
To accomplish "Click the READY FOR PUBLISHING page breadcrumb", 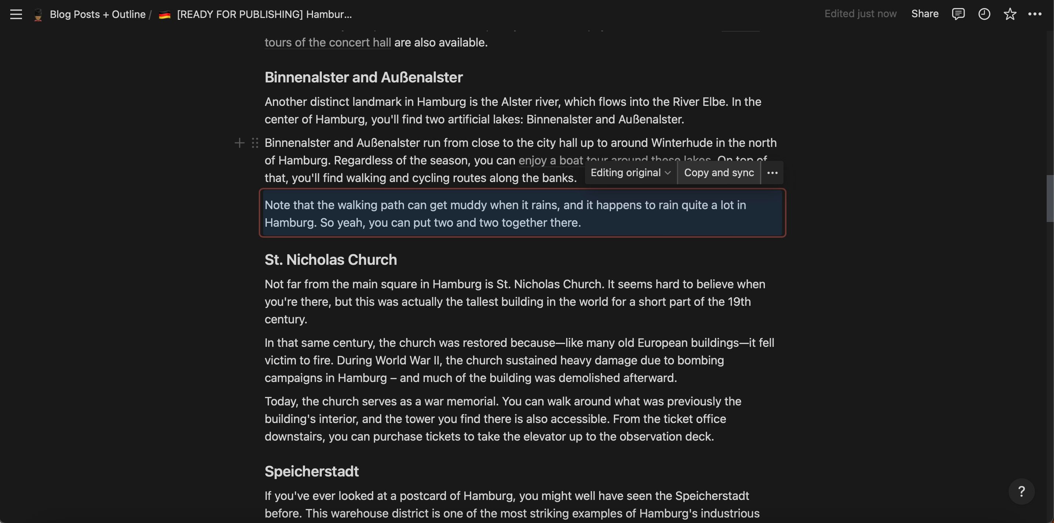I will click(x=264, y=14).
